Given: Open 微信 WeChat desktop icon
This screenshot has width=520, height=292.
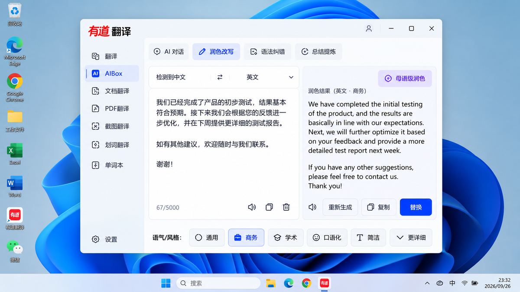Looking at the screenshot, I should coord(15,251).
